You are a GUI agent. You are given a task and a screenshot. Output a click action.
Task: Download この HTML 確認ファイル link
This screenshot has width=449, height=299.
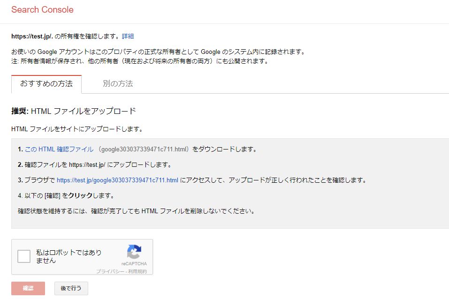(59, 149)
